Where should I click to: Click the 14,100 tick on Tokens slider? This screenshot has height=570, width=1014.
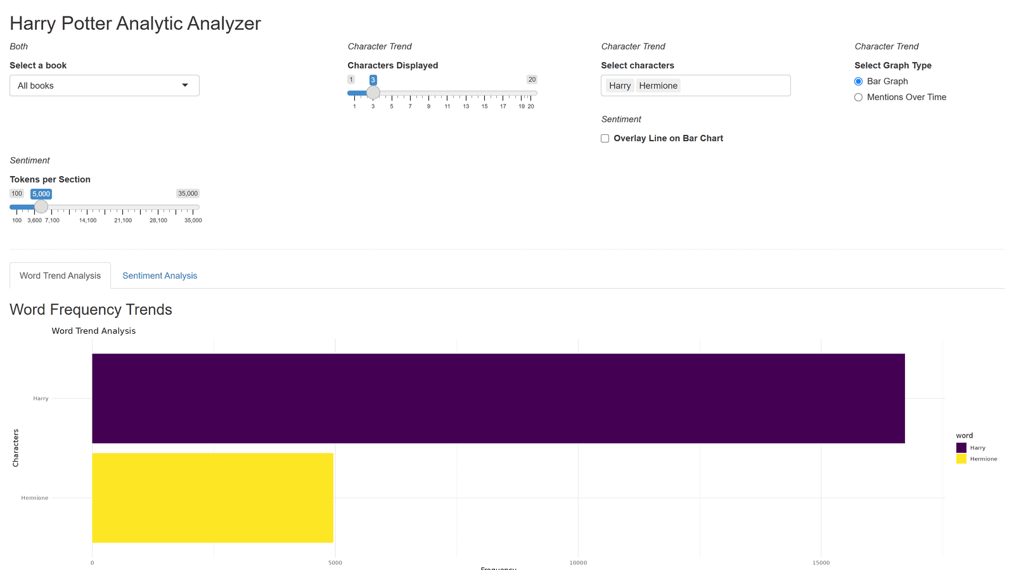pos(88,220)
